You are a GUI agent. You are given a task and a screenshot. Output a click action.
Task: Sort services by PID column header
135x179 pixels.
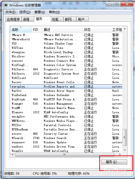click(37, 30)
